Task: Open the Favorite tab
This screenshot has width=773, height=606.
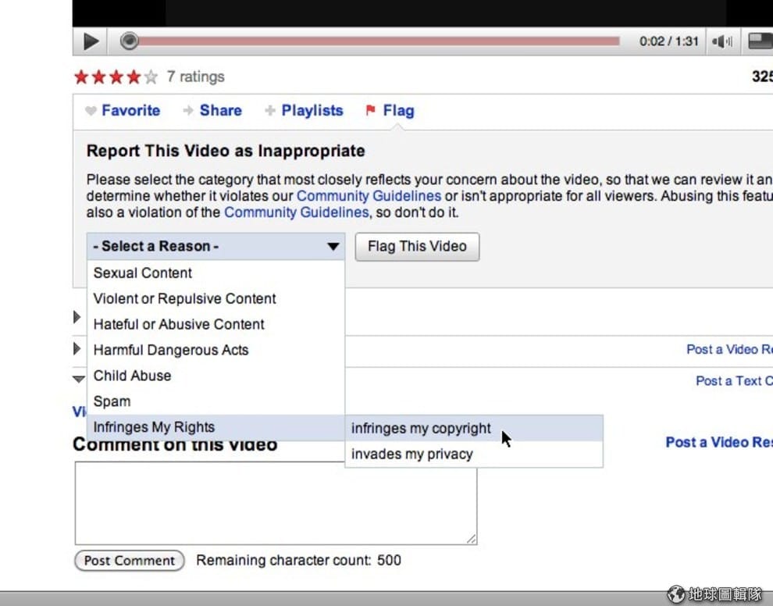Action: click(x=130, y=110)
